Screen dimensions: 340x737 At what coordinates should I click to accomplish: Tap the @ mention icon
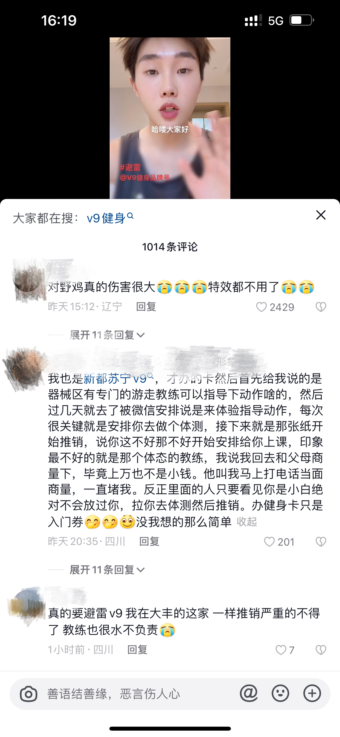click(249, 693)
